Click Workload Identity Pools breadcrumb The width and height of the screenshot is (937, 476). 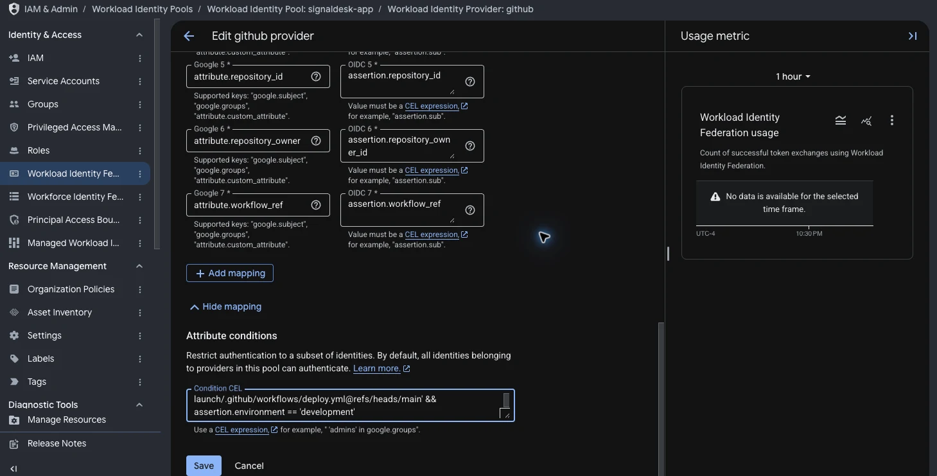[x=142, y=9]
